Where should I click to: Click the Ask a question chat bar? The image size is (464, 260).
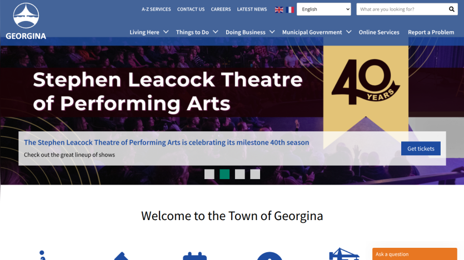point(415,254)
